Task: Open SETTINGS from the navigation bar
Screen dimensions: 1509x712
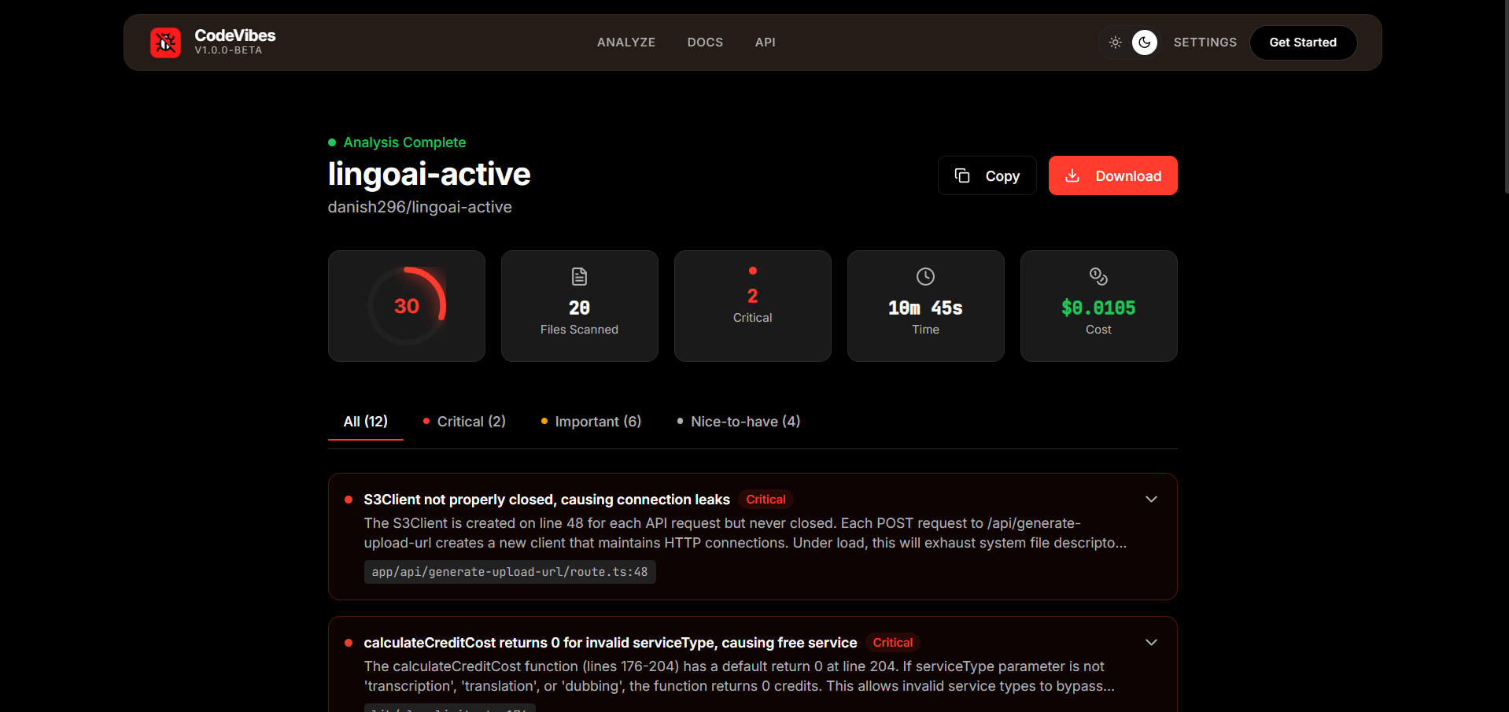Action: [x=1205, y=42]
